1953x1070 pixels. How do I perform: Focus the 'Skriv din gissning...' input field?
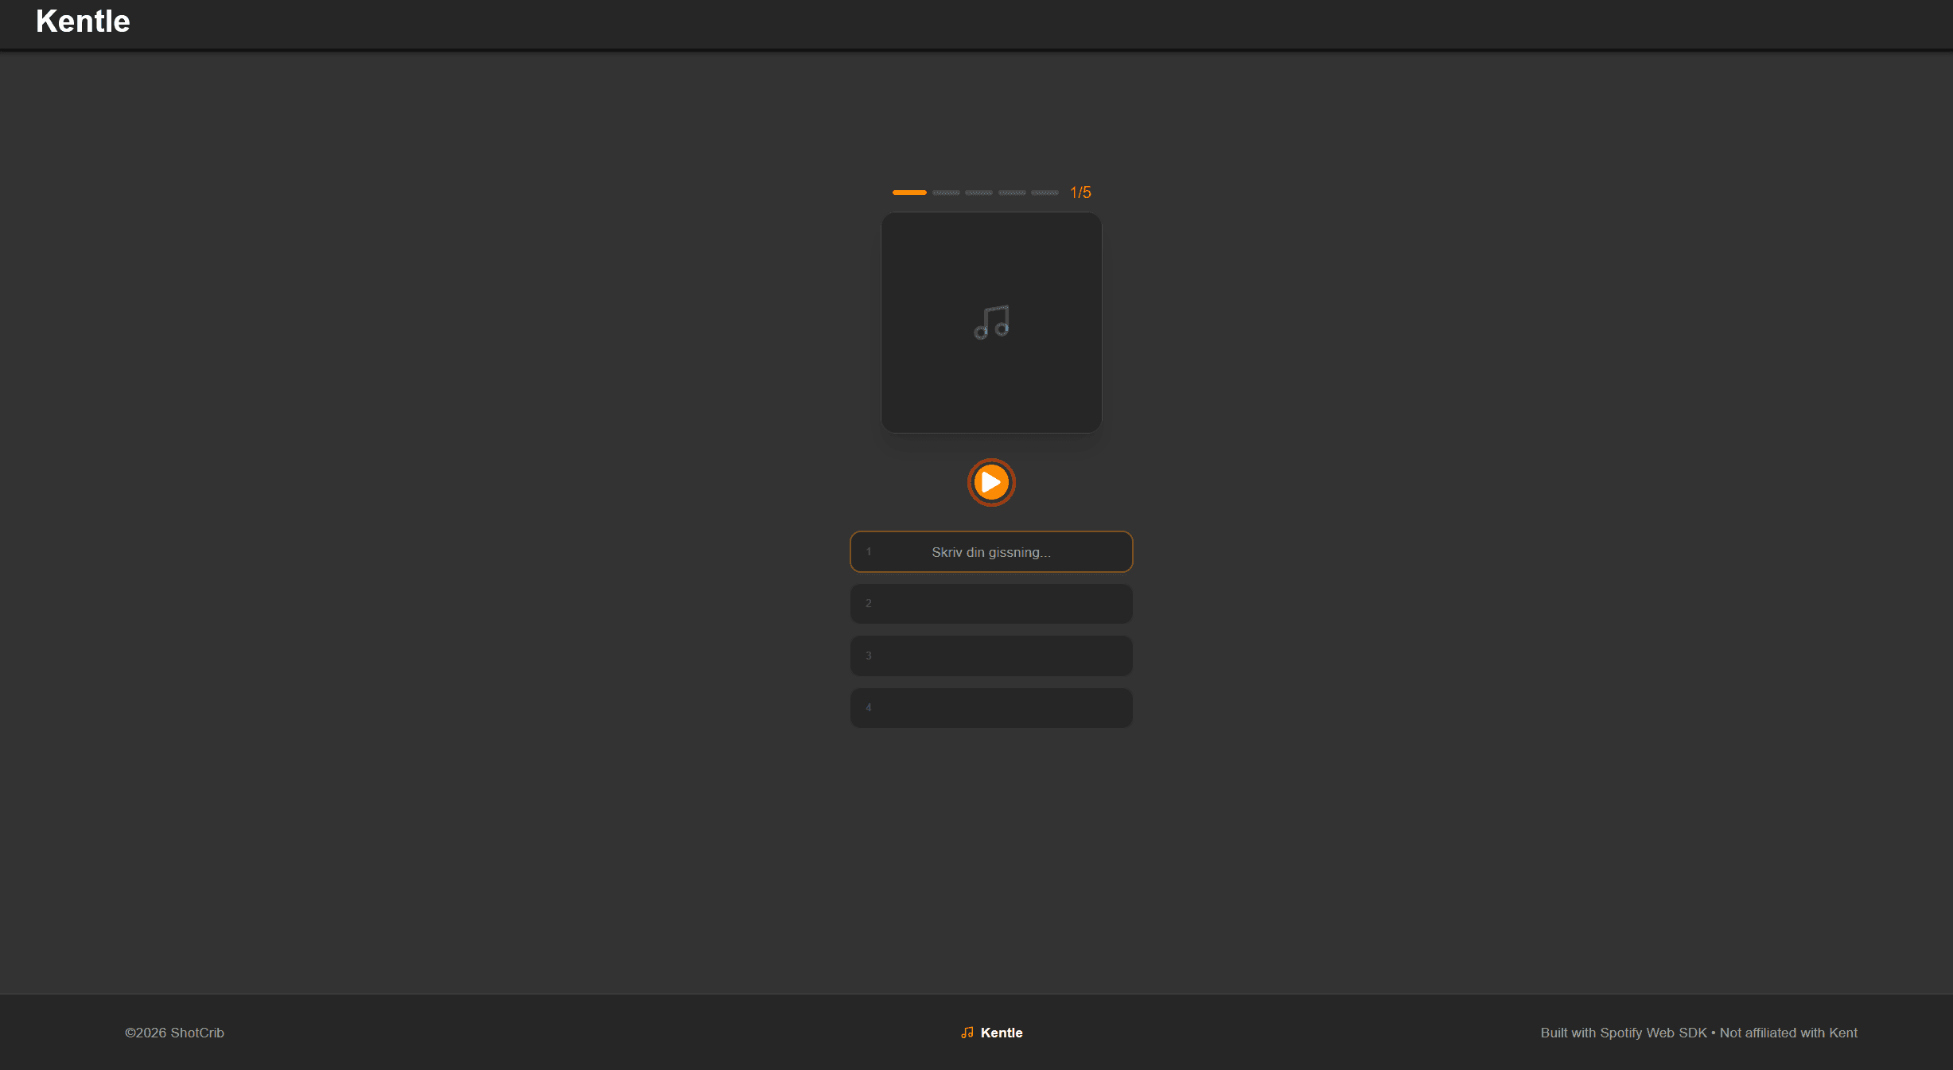point(991,552)
